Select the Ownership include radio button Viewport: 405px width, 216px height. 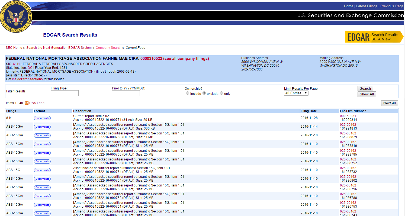pyautogui.click(x=188, y=93)
